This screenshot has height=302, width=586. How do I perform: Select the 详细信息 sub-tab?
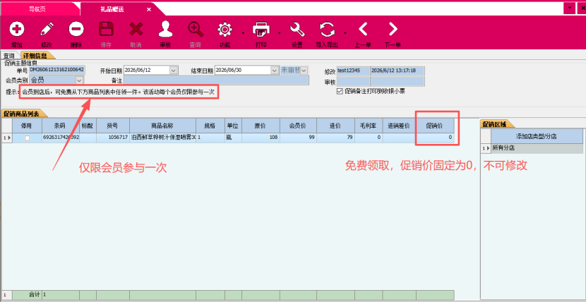pyautogui.click(x=35, y=56)
